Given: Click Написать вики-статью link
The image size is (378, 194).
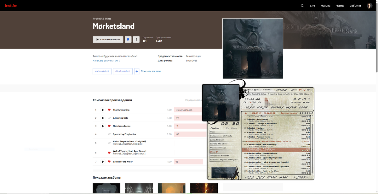Looking at the screenshot, I should click(106, 61).
